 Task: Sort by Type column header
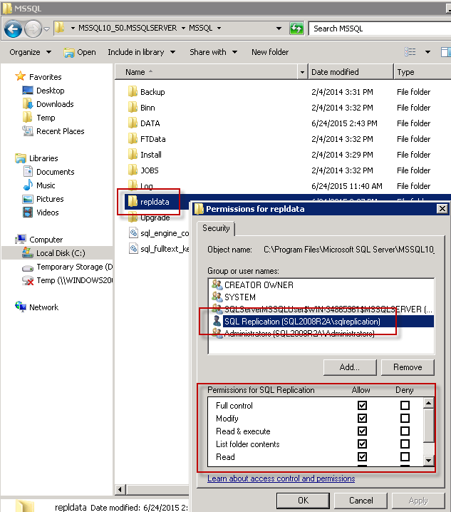click(x=423, y=72)
